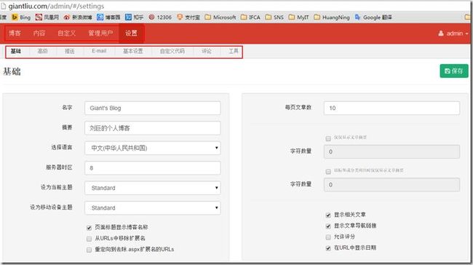
Task: Enable 从URLs中移除扩展名 checkbox
Action: pos(89,239)
